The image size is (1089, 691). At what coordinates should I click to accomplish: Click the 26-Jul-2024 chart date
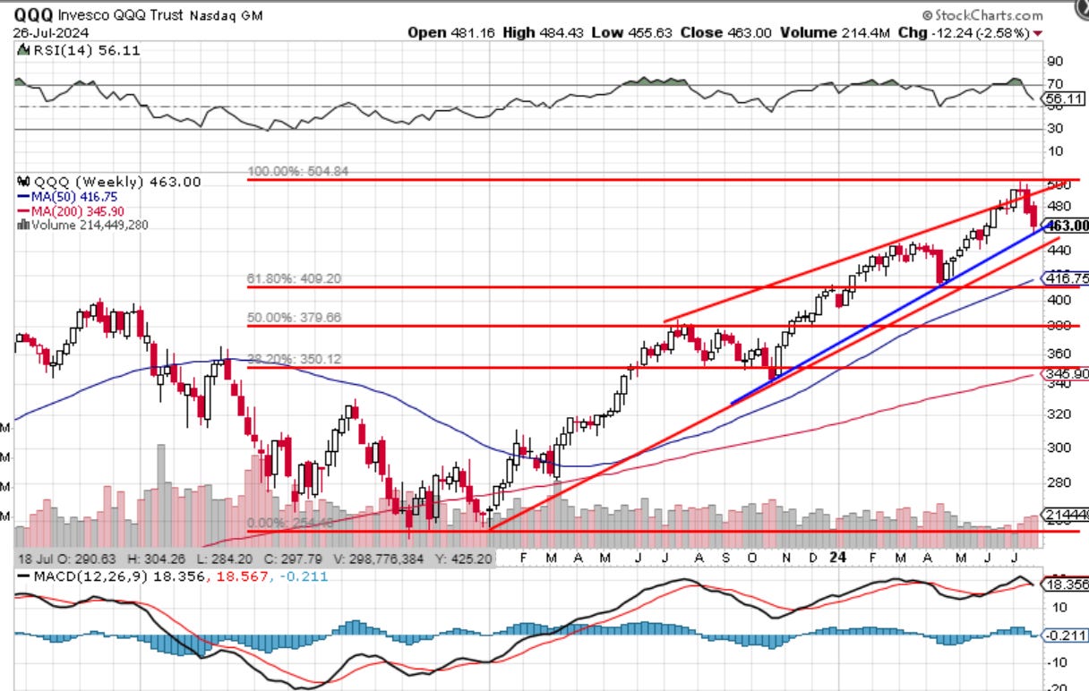[x=50, y=31]
